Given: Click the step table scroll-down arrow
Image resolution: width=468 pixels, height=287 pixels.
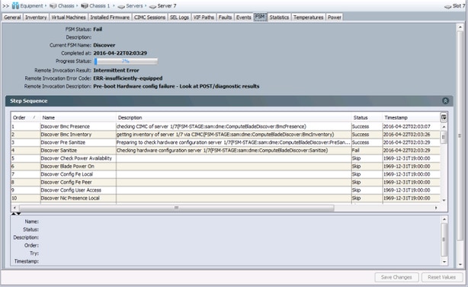Looking at the screenshot, I should click(x=444, y=200).
